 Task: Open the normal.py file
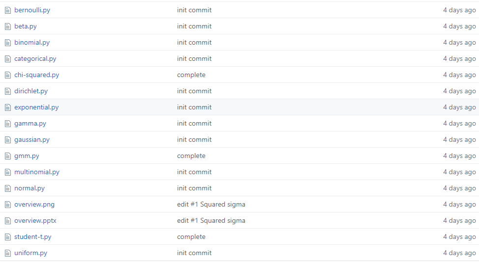click(30, 188)
